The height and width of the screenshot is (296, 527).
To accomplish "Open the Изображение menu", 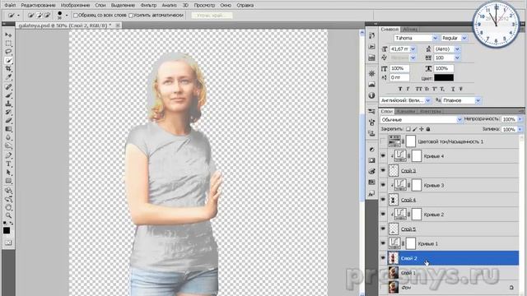I will point(75,6).
